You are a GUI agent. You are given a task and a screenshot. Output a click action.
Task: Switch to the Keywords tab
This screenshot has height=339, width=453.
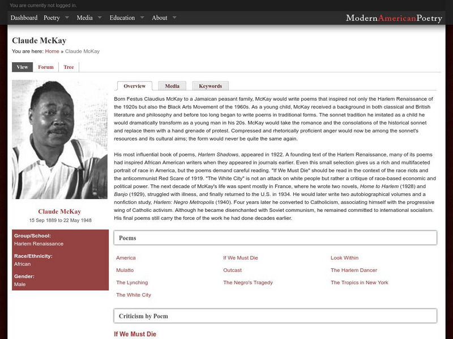(211, 86)
